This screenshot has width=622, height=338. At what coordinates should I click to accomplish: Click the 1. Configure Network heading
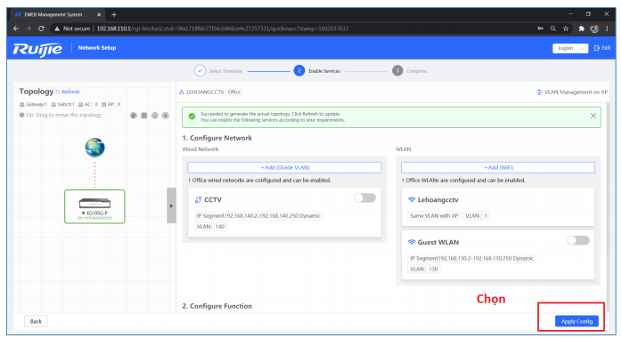click(x=217, y=138)
